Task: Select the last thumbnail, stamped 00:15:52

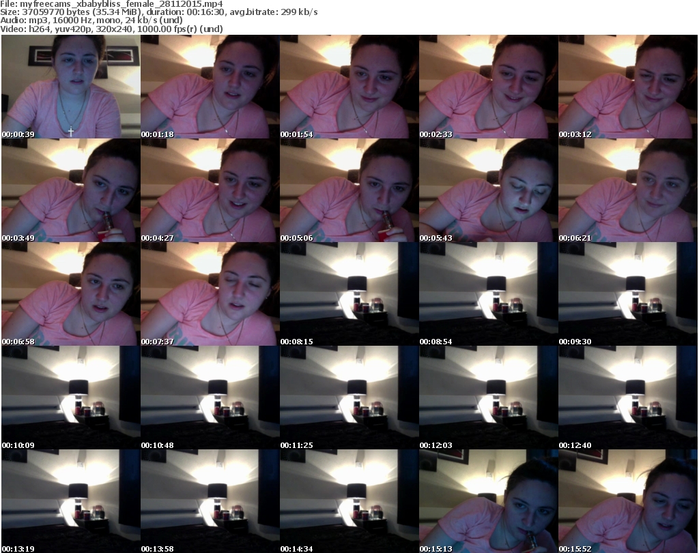Action: pyautogui.click(x=628, y=501)
